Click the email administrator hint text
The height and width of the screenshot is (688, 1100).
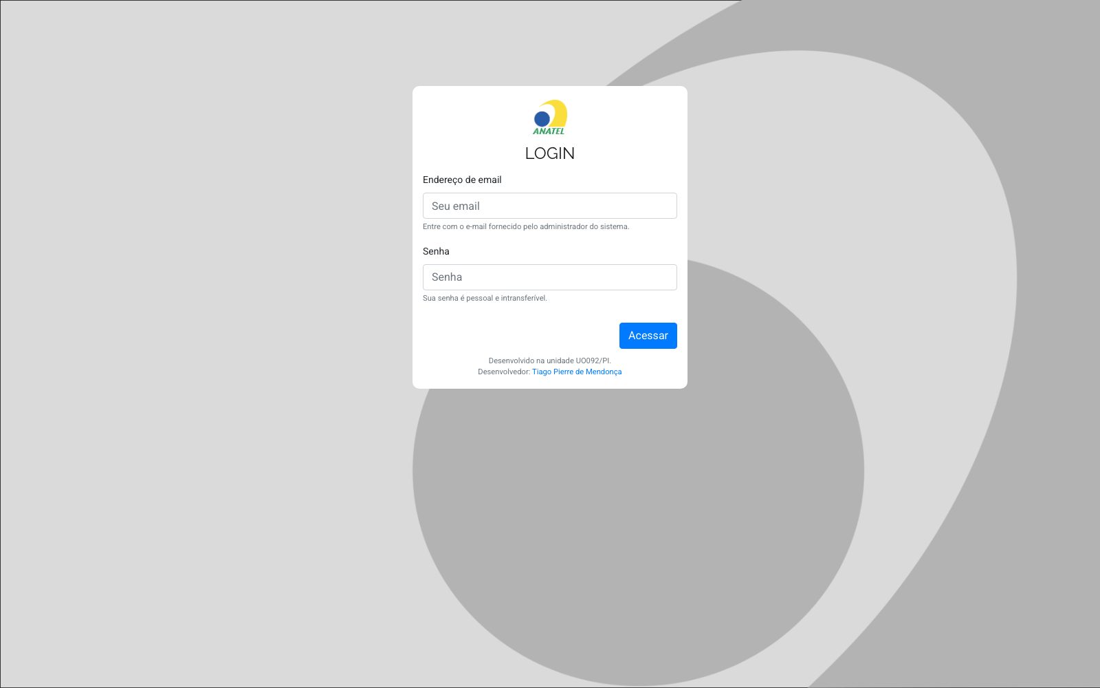click(526, 226)
